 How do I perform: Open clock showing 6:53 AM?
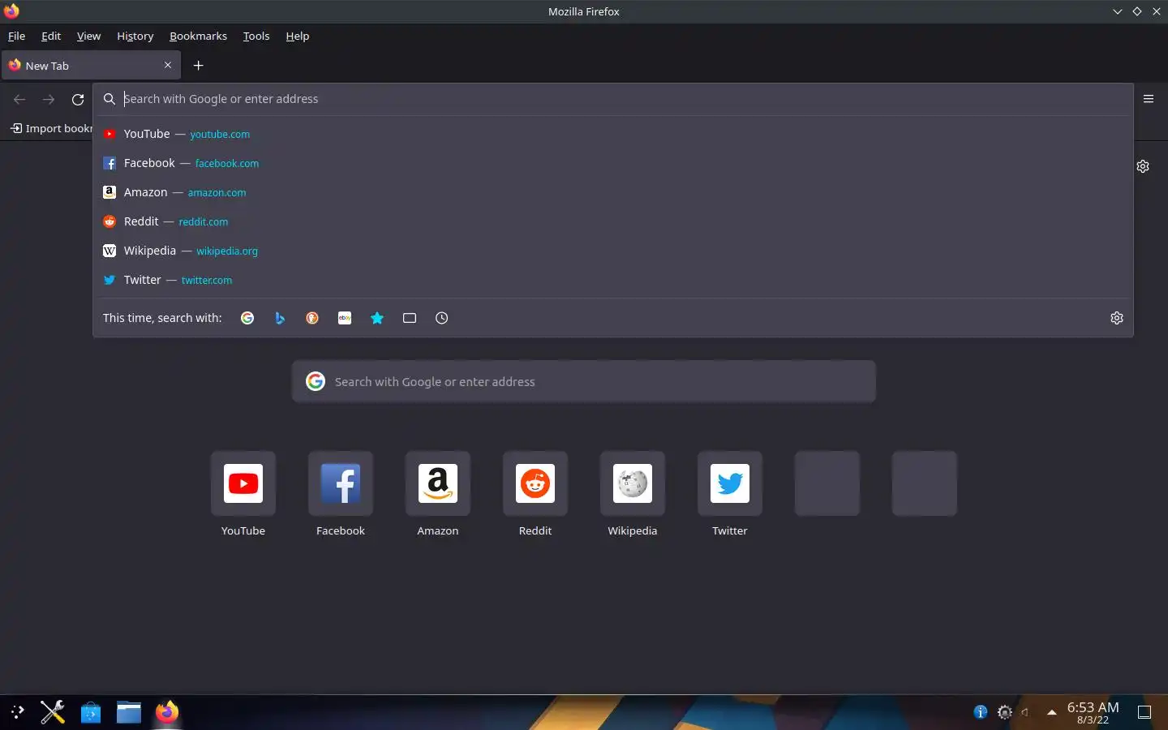1093,712
